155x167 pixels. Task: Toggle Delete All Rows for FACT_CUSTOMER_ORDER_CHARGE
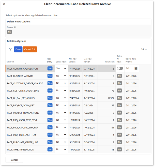119,83
